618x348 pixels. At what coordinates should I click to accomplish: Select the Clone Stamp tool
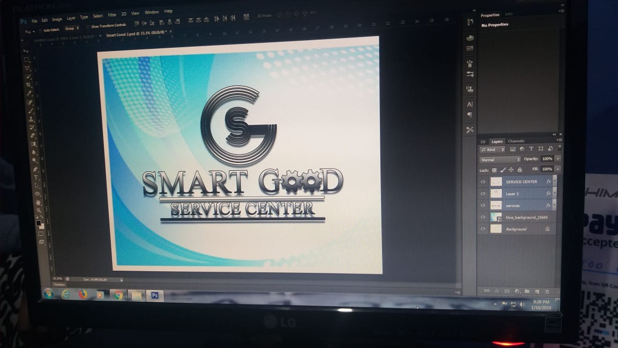31,119
